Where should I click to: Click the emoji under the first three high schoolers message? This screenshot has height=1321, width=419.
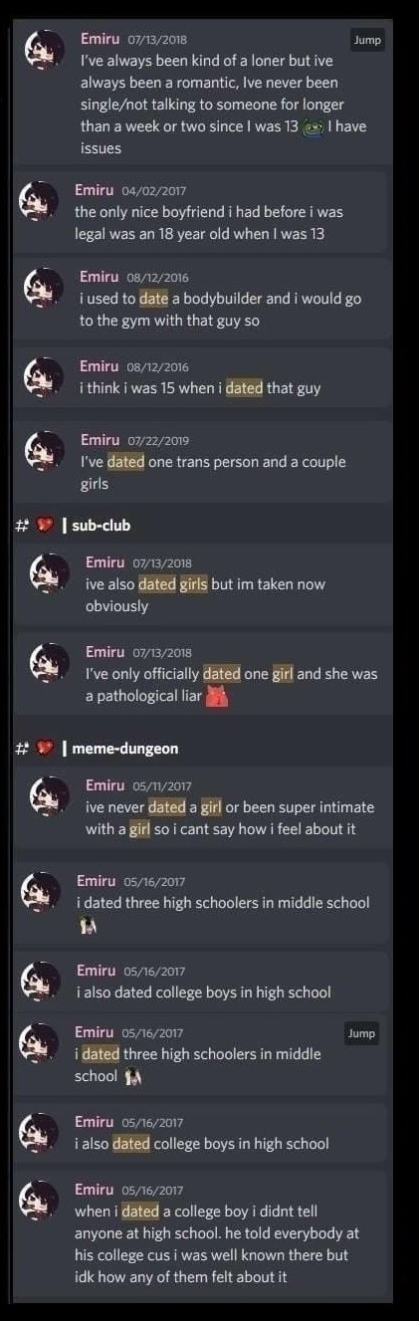[88, 926]
